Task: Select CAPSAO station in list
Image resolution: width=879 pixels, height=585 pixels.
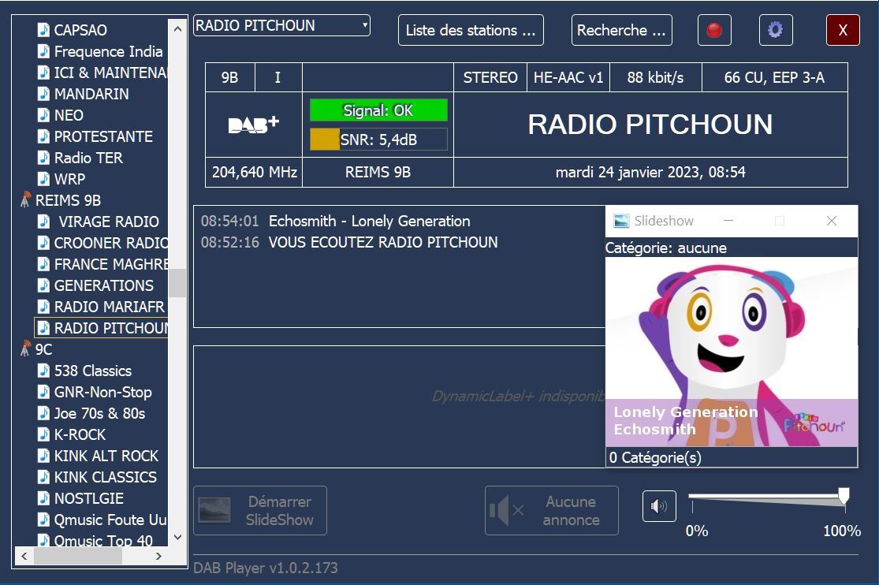Action: point(80,30)
